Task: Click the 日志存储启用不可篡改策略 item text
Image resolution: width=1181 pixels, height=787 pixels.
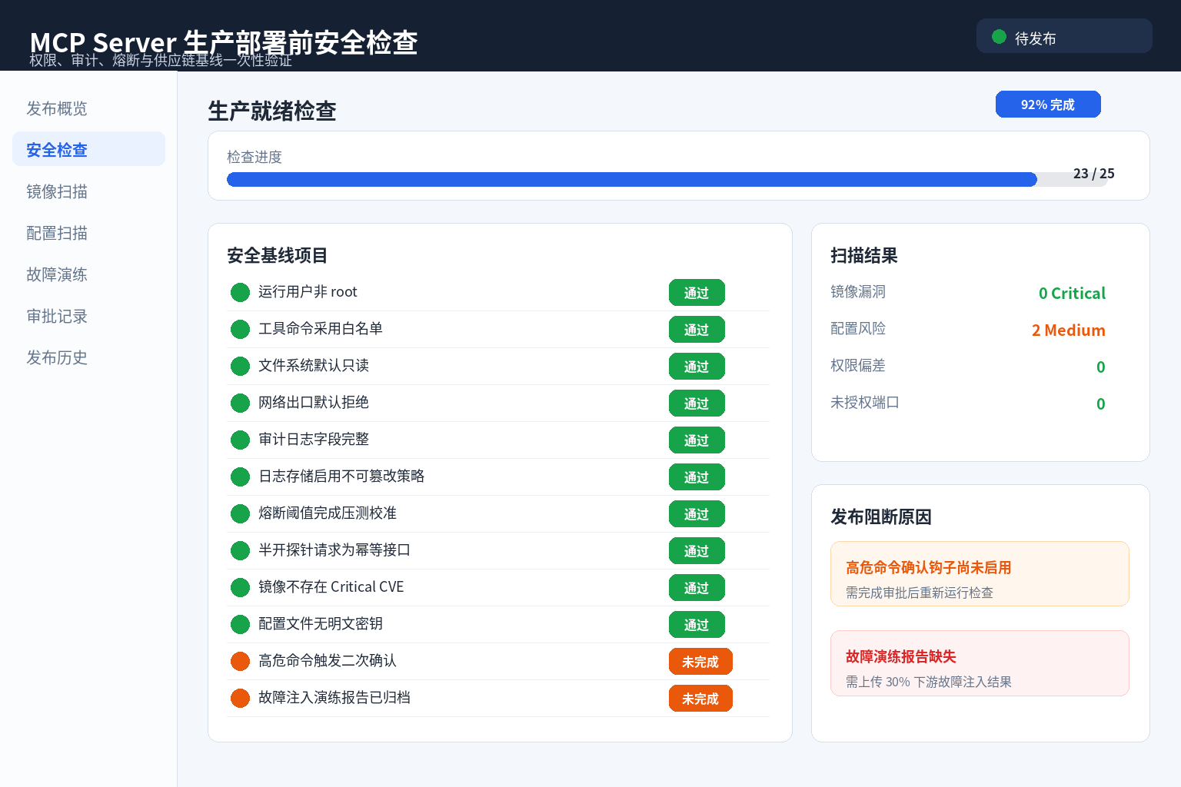Action: coord(341,476)
